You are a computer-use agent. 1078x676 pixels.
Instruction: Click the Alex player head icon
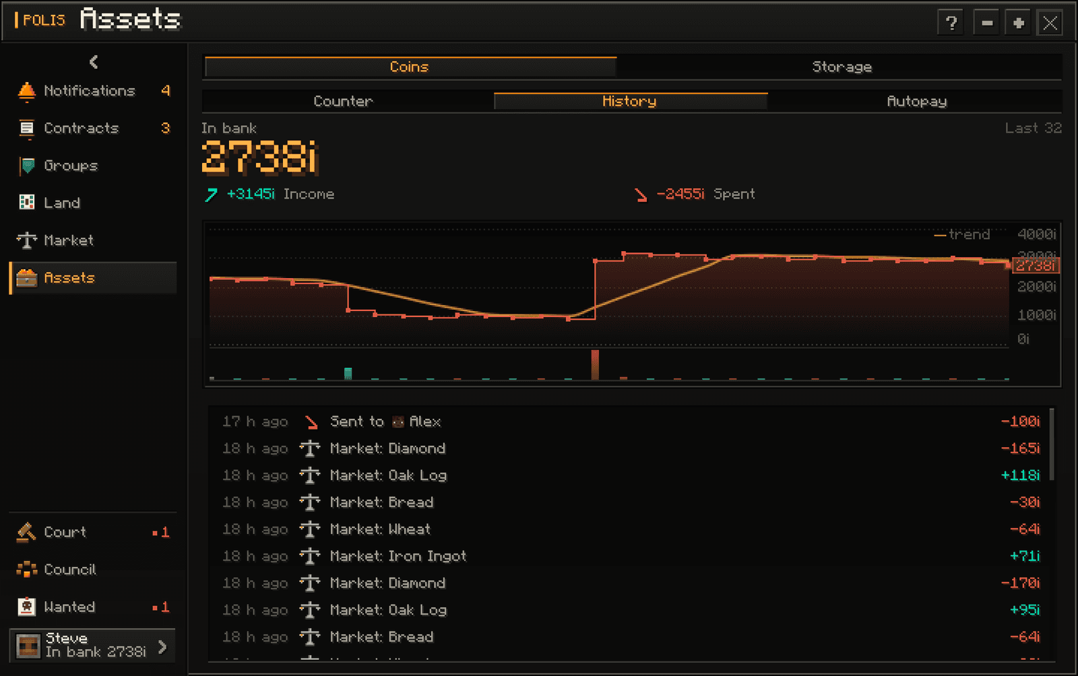coord(398,422)
